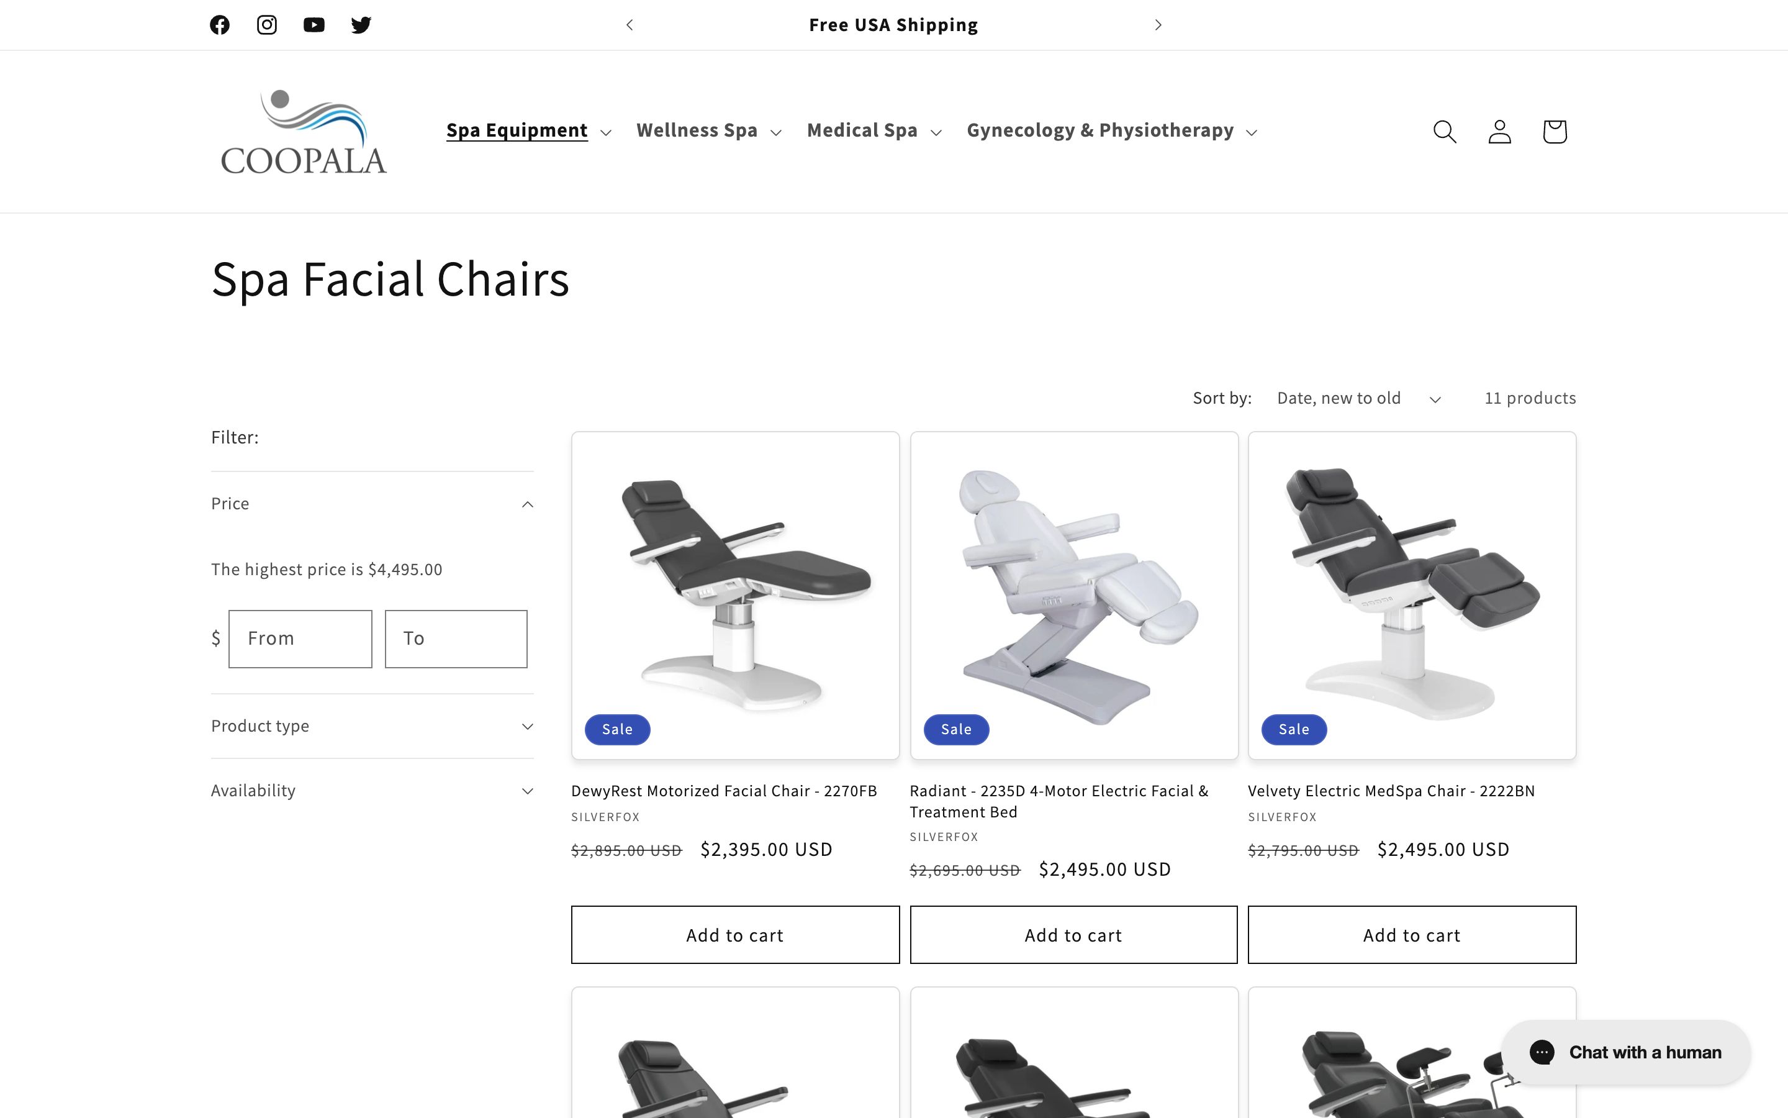Open the account login icon

pyautogui.click(x=1500, y=131)
